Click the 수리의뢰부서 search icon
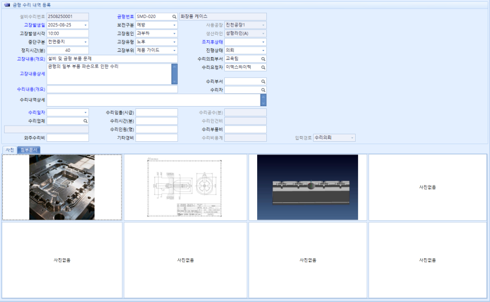 (x=263, y=59)
